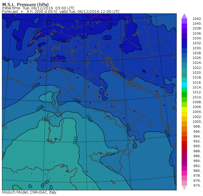Viewport: 203px width, 196px height.
Task: Pick the orange swatch between 998 and 1000
Action: pos(184,124)
